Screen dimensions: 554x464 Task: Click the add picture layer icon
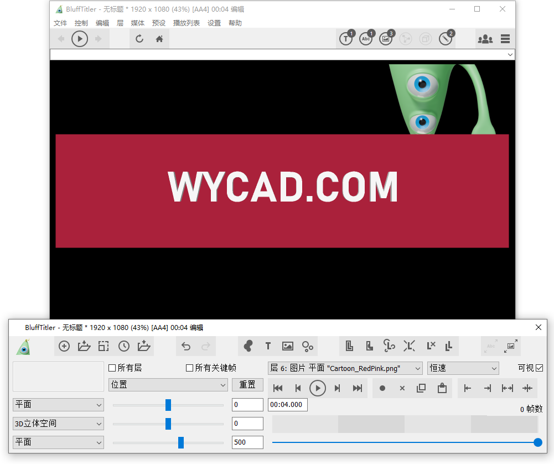click(x=288, y=346)
